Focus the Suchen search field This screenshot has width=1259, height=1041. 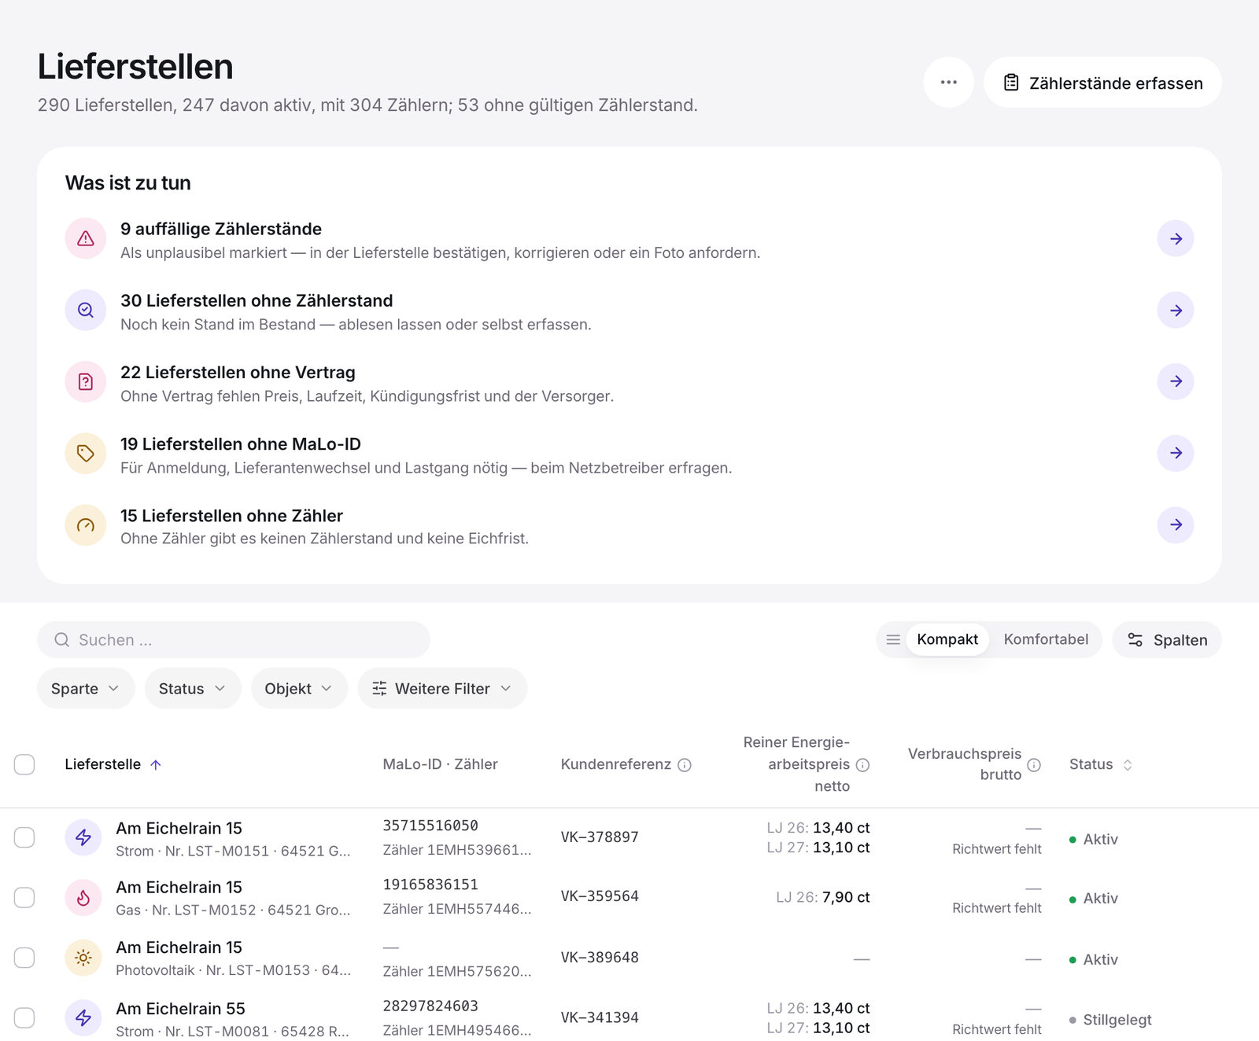point(234,640)
